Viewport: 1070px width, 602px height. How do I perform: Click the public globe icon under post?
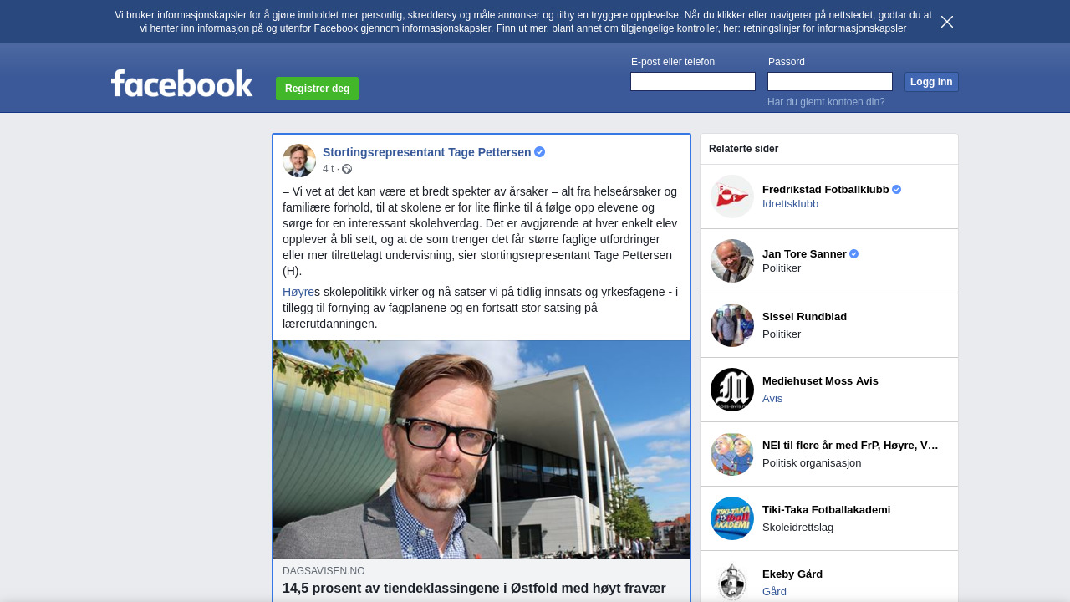[347, 169]
